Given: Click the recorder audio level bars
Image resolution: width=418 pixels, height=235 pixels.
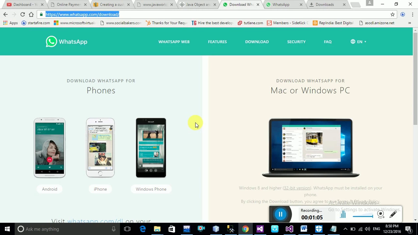Looking at the screenshot, I should [x=343, y=214].
